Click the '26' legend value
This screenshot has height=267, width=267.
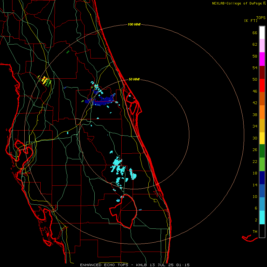click(x=255, y=150)
